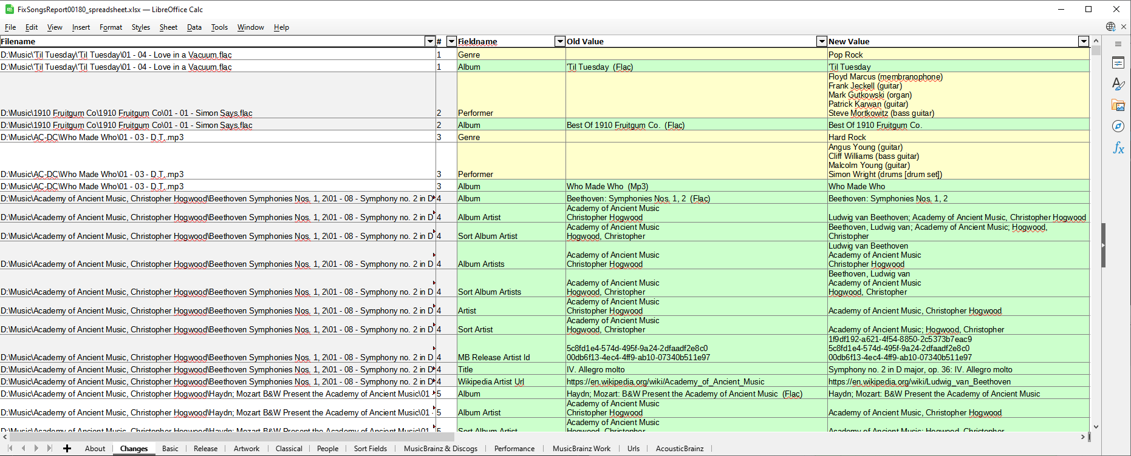1131x456 pixels.
Task: Switch to the Urls sheet tab
Action: coord(634,449)
